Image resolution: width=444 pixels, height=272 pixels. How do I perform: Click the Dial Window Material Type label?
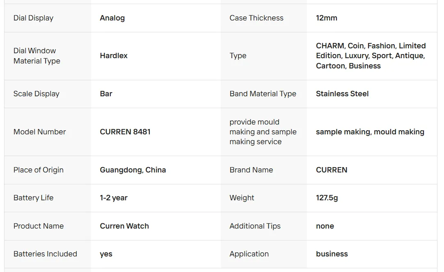pyautogui.click(x=37, y=56)
